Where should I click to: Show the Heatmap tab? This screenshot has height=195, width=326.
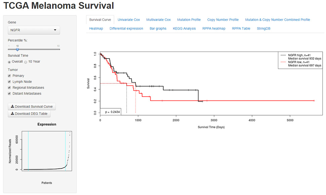coord(96,29)
